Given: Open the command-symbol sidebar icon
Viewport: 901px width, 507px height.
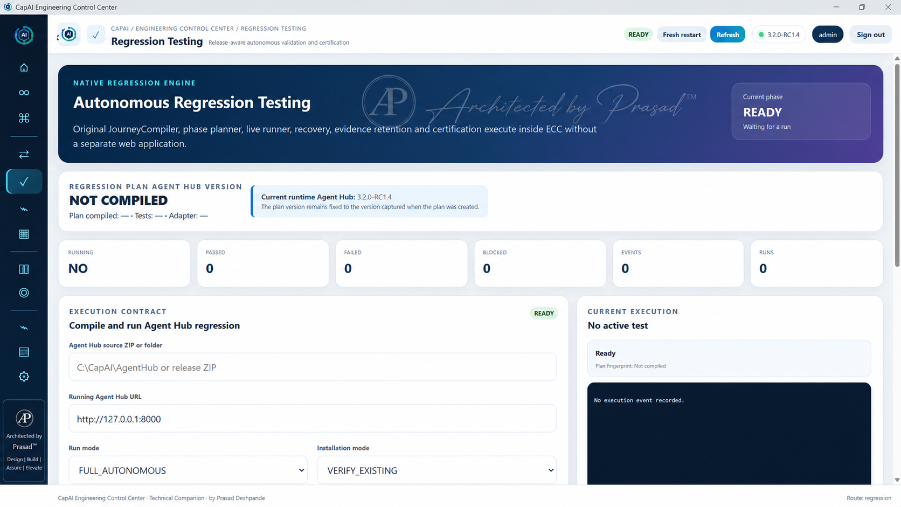Looking at the screenshot, I should pos(24,118).
